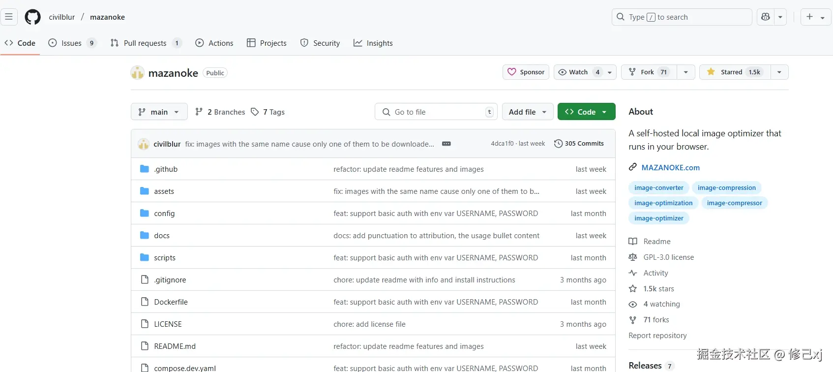Open the Pull requests tab
This screenshot has width=833, height=372.
(146, 43)
